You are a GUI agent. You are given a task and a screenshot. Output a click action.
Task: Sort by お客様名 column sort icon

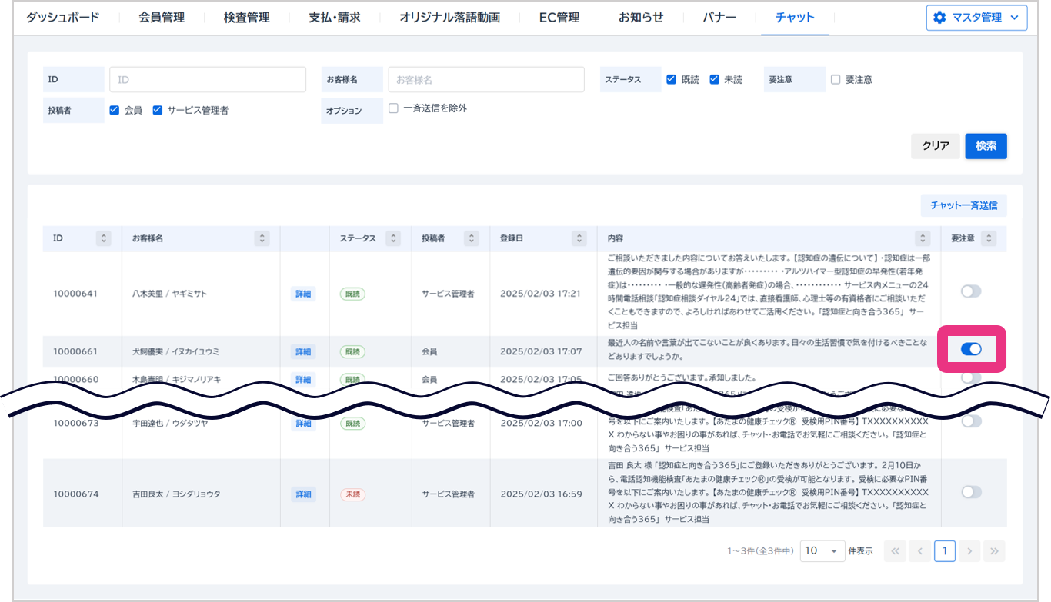point(262,238)
